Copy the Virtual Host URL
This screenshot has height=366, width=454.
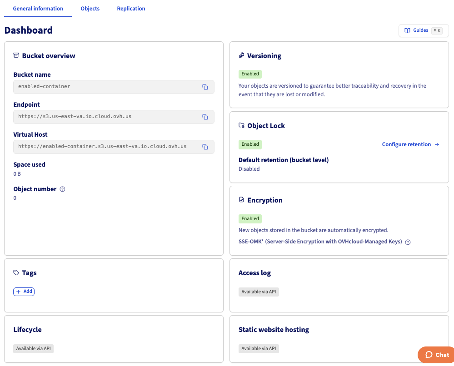pos(205,147)
